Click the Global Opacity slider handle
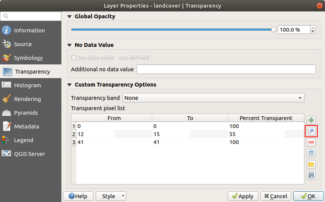Screen dimensions: 325x202 [x=274, y=29]
